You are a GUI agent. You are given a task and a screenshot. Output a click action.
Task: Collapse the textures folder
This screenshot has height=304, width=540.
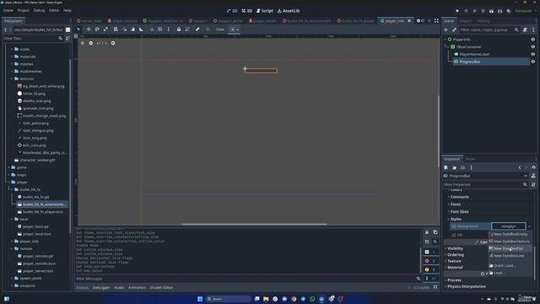[12, 79]
